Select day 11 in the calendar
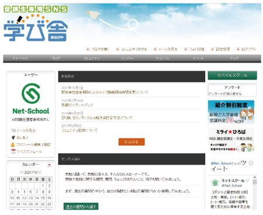 [x=18, y=198]
